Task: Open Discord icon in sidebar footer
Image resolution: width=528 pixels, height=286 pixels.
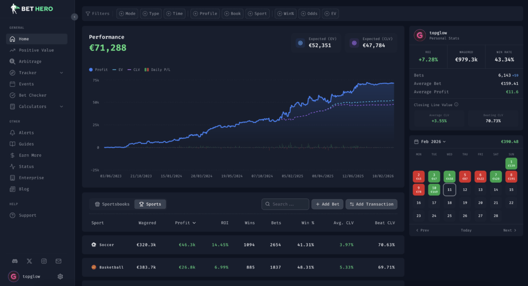Action: [x=14, y=261]
